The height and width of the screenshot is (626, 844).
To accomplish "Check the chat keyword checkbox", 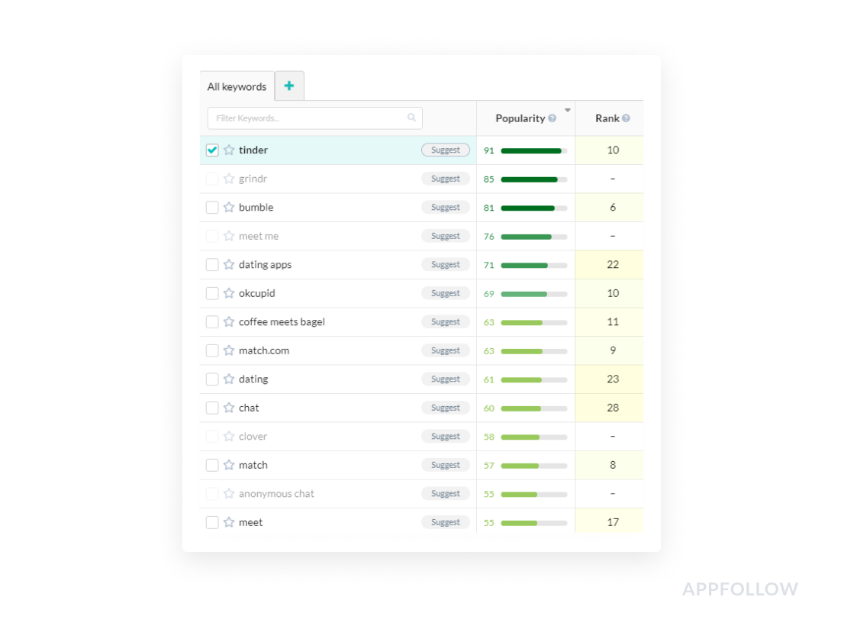I will click(212, 408).
